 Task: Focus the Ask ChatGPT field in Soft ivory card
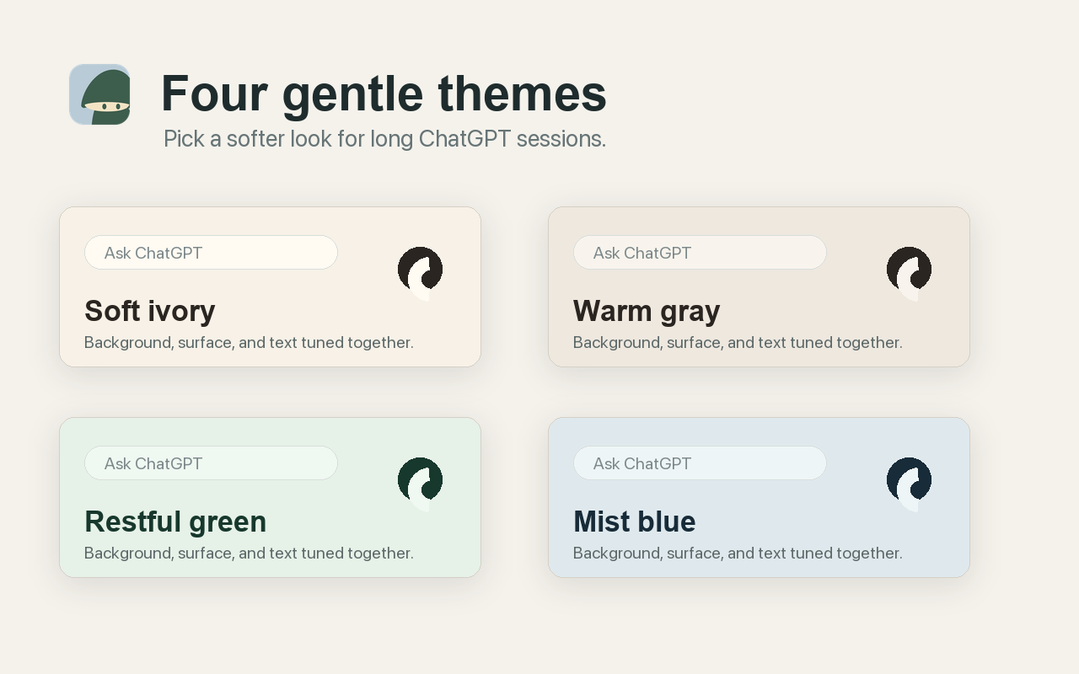(211, 253)
